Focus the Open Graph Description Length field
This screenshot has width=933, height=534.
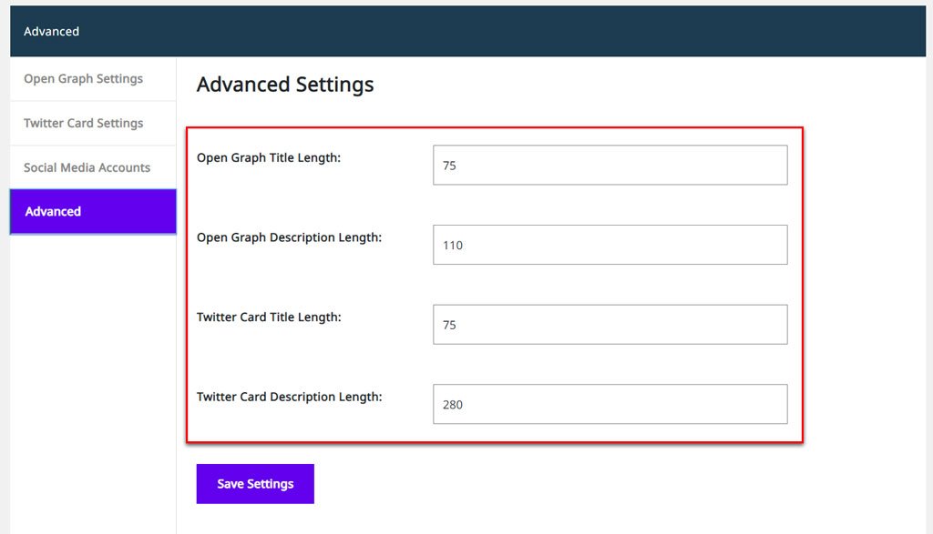pyautogui.click(x=610, y=245)
